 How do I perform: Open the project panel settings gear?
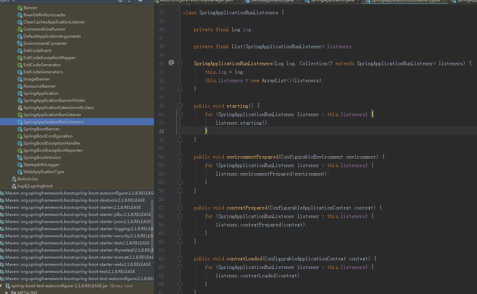click(140, 1)
